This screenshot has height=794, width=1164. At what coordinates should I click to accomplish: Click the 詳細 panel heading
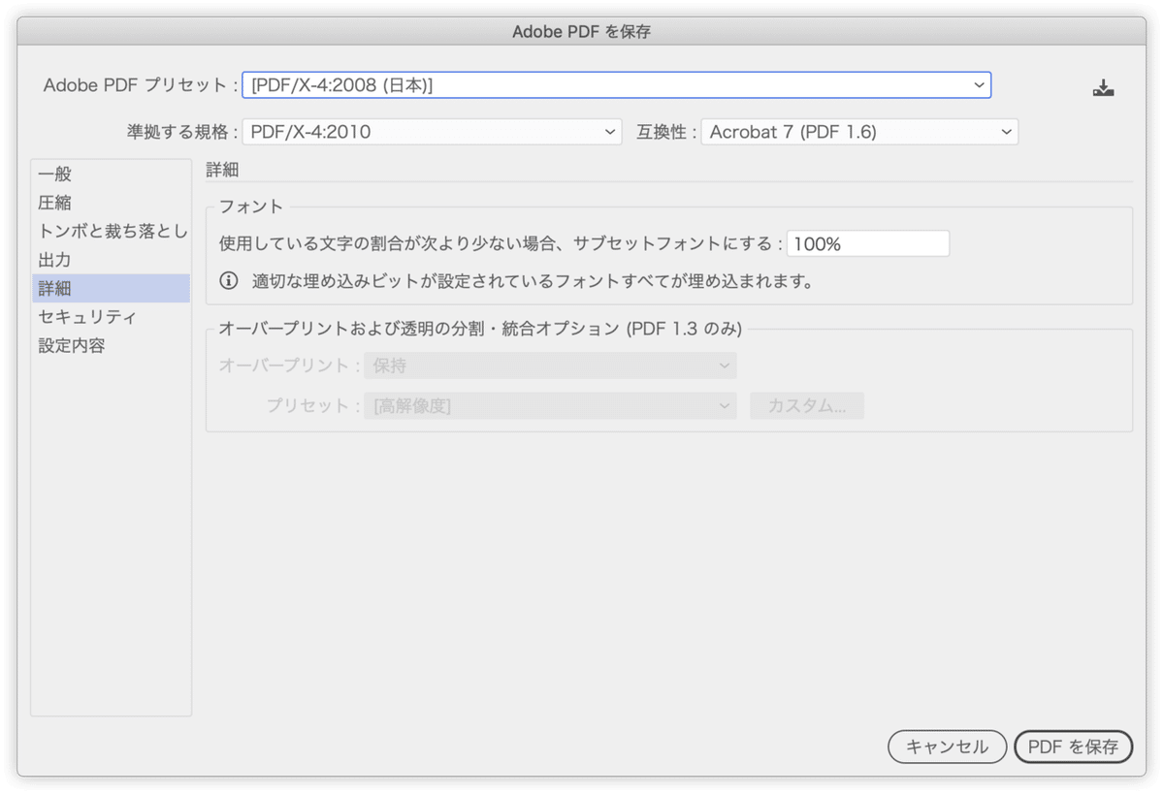[x=222, y=170]
